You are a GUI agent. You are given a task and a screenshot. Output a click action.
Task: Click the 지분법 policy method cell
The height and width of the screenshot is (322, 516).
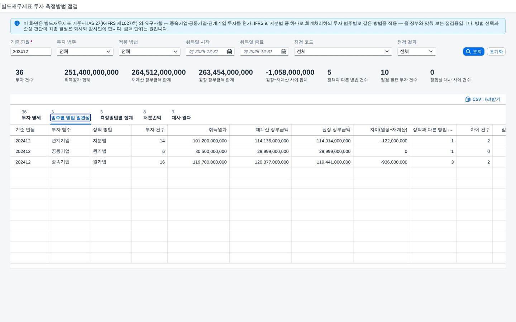[x=111, y=141]
